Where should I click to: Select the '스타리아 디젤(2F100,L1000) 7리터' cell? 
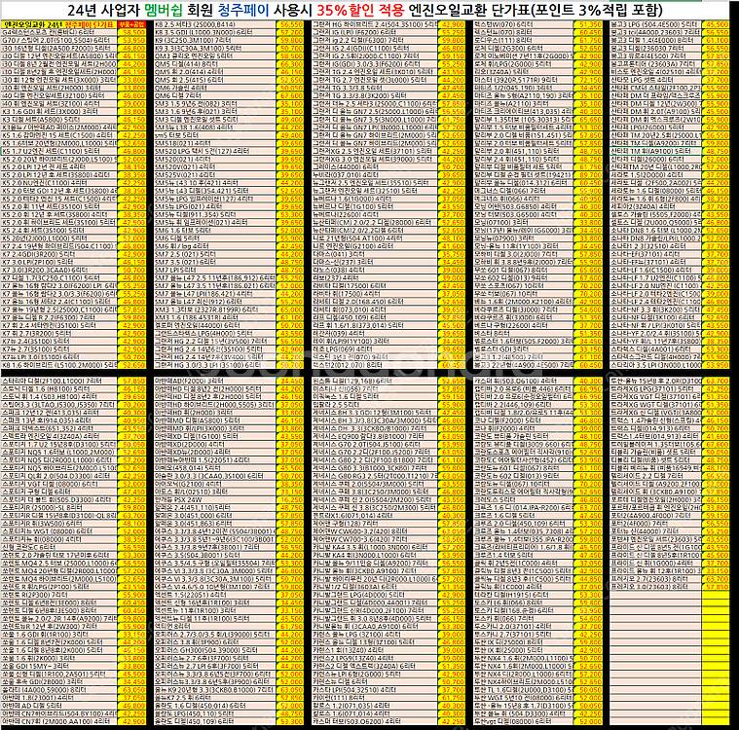tap(58, 381)
